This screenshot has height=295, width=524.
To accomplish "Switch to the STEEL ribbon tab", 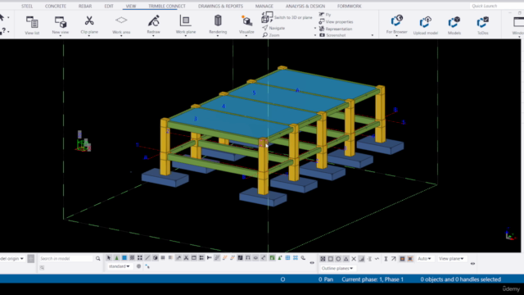I will point(27,6).
